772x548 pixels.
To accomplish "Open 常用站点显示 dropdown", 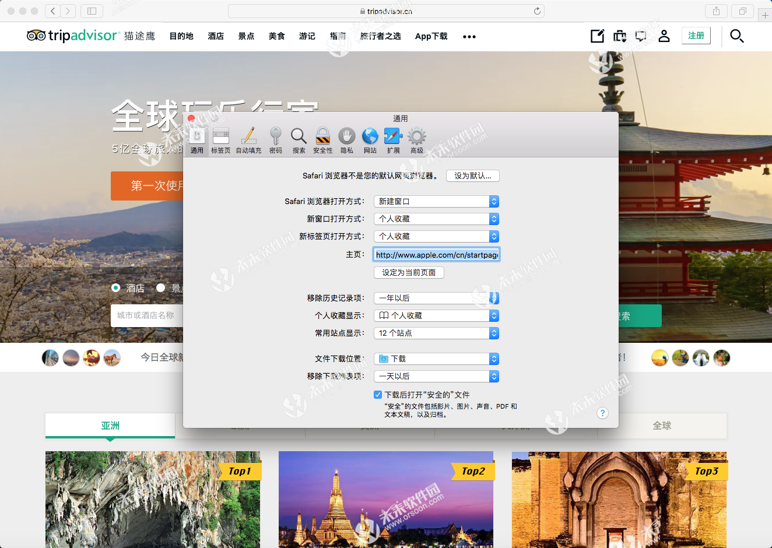I will point(436,333).
